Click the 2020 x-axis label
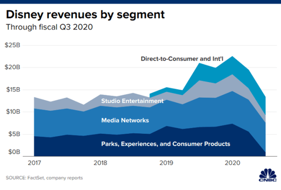The image size is (281, 190). (232, 163)
